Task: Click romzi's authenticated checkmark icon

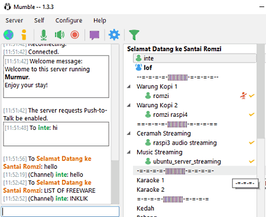Action: pyautogui.click(x=252, y=96)
